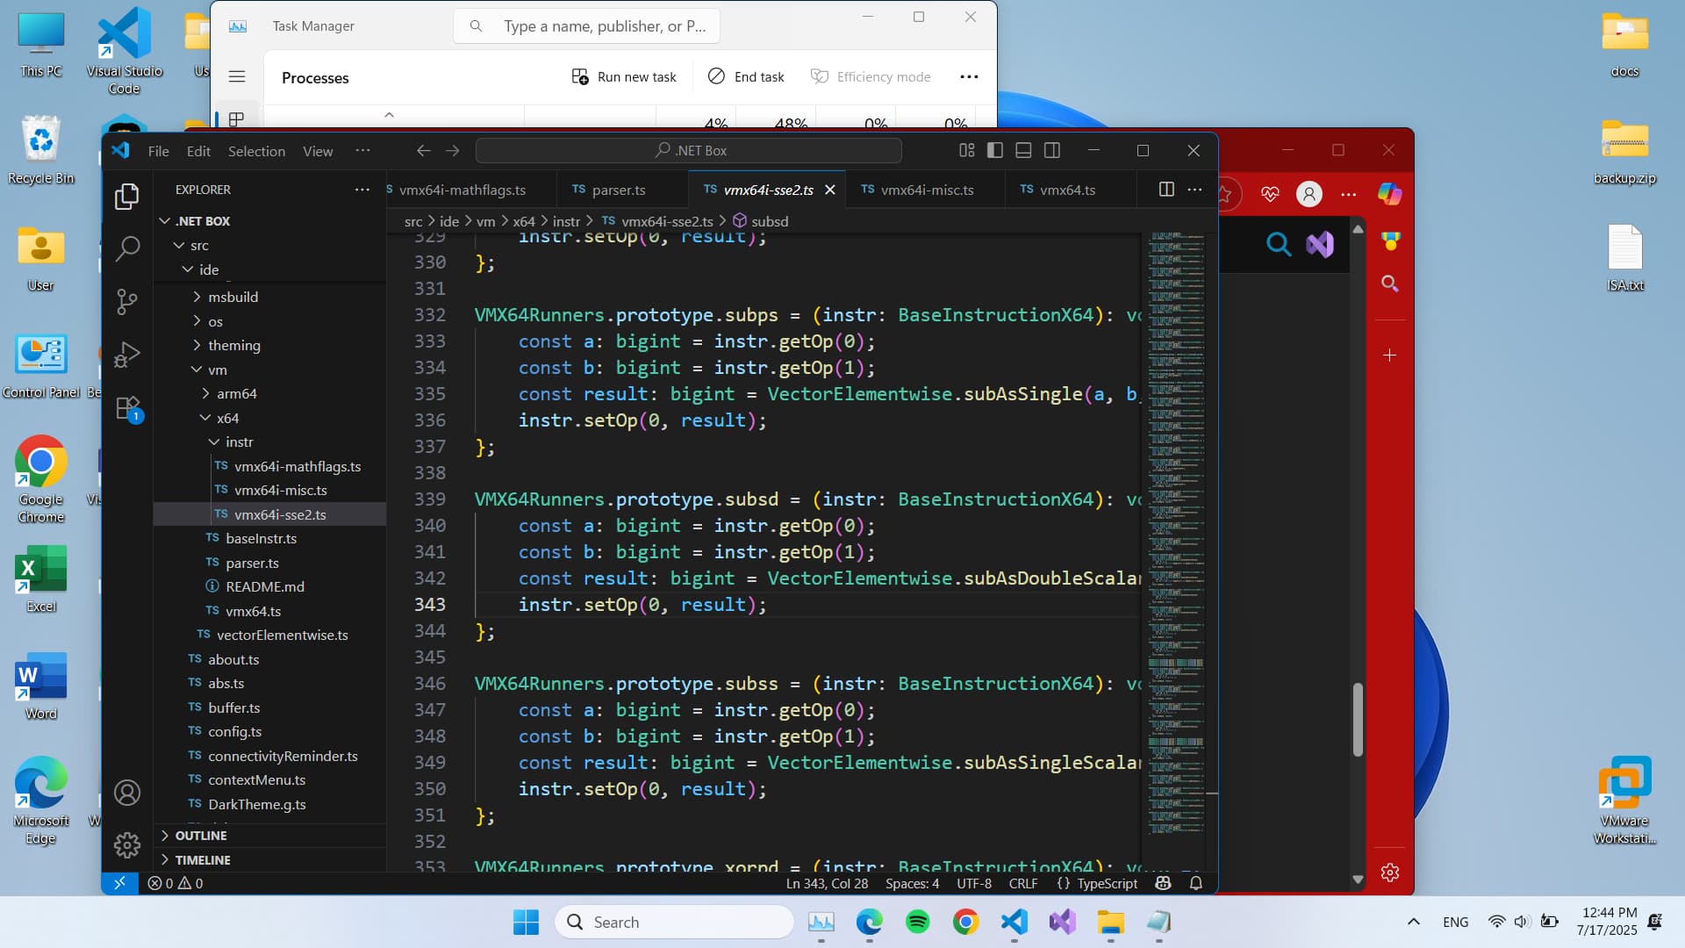This screenshot has width=1685, height=948.
Task: Click End task in Task Manager
Action: [746, 76]
